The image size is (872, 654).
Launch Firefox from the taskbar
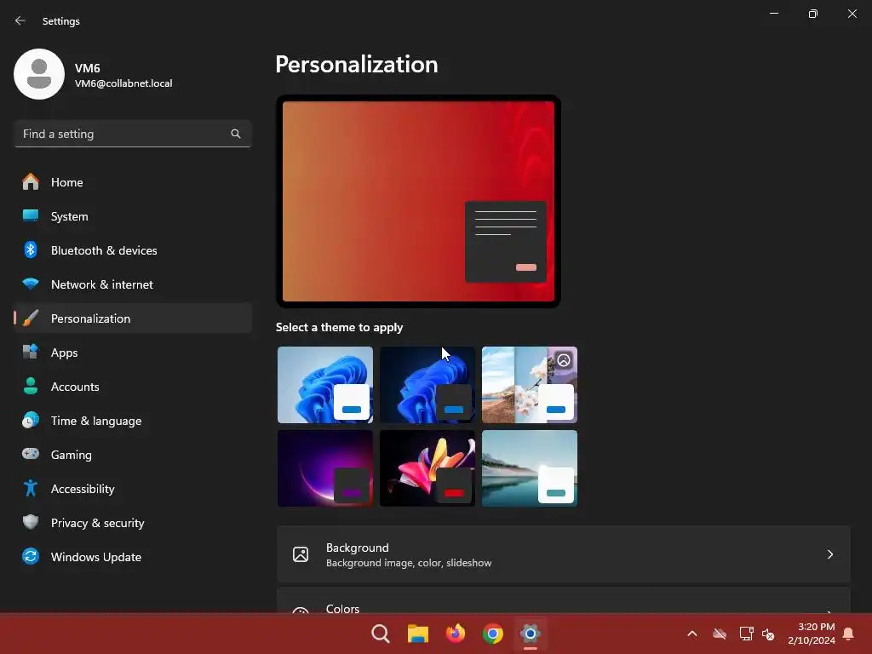coord(456,634)
